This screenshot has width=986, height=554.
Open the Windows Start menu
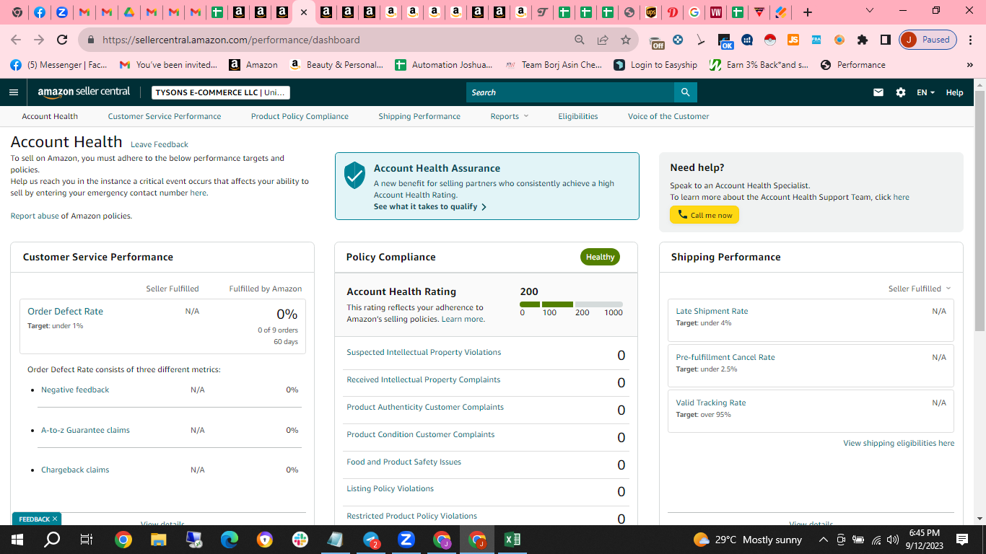[x=17, y=540]
